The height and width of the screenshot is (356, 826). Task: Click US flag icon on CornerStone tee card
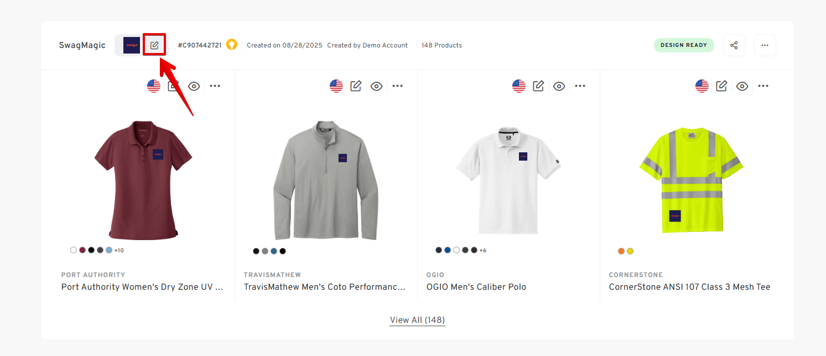coord(702,86)
